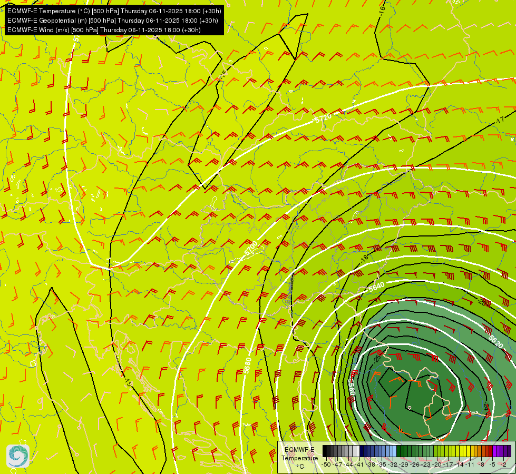Click the -11 value on the legend scale
This screenshot has height=474, width=516.
pos(470,465)
